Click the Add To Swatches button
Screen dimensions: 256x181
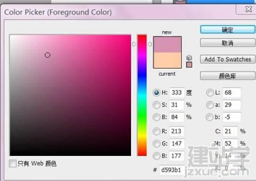click(228, 59)
